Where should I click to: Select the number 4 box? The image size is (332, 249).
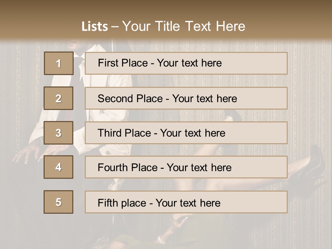[x=58, y=167]
